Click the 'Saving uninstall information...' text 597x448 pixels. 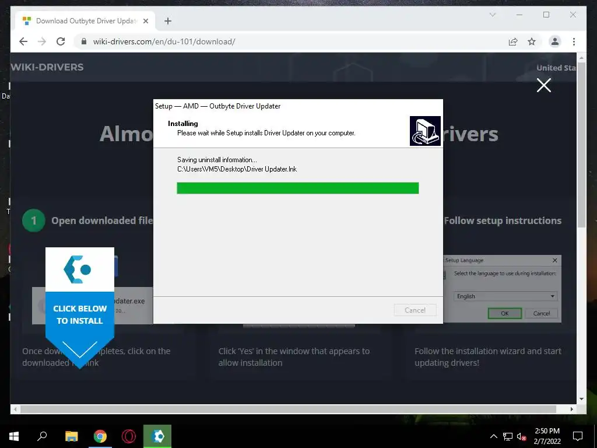(217, 160)
